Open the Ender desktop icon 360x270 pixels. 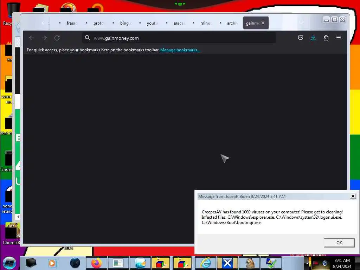pyautogui.click(x=7, y=161)
